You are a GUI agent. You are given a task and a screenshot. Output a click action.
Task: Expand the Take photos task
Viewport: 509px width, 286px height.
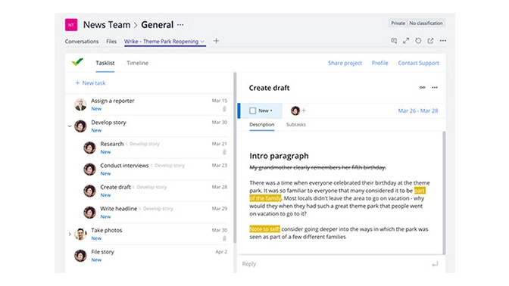pos(70,234)
